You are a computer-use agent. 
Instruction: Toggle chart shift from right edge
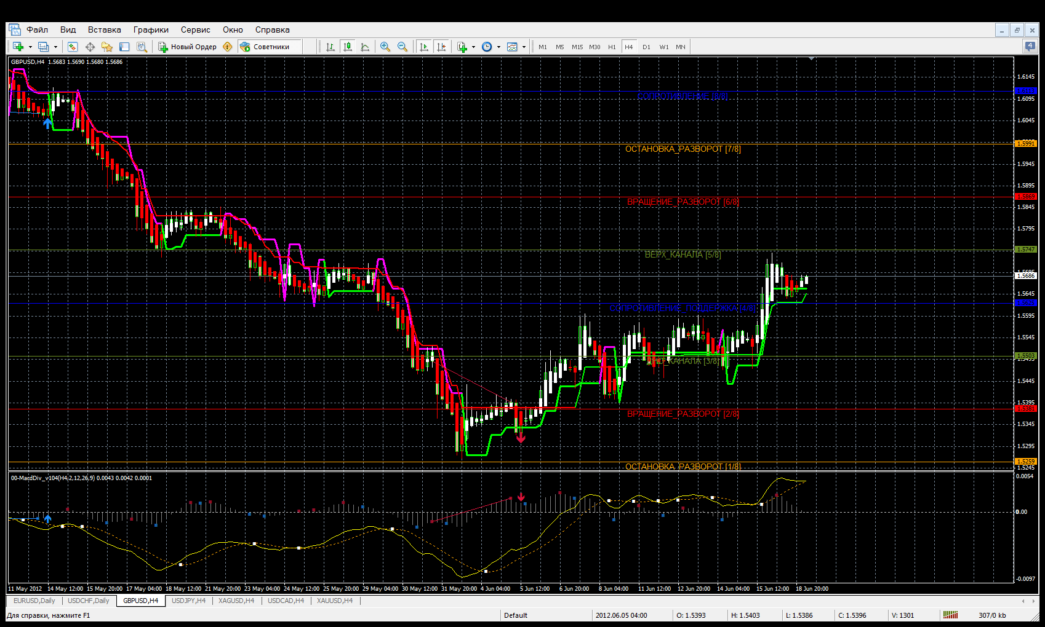click(441, 47)
